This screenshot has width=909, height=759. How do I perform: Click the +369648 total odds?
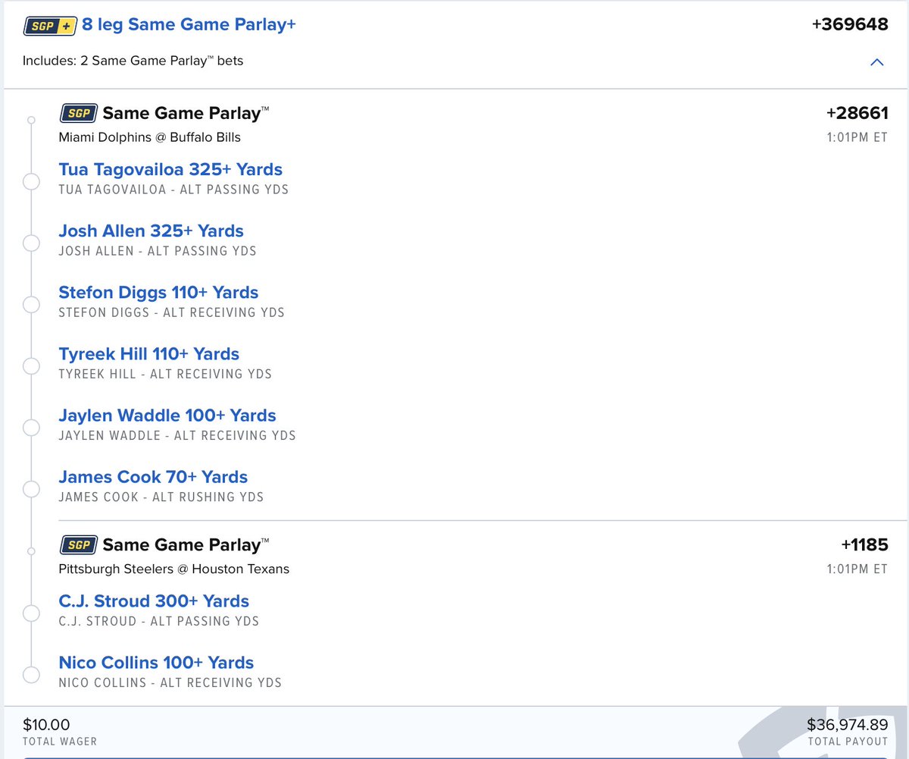tap(850, 25)
